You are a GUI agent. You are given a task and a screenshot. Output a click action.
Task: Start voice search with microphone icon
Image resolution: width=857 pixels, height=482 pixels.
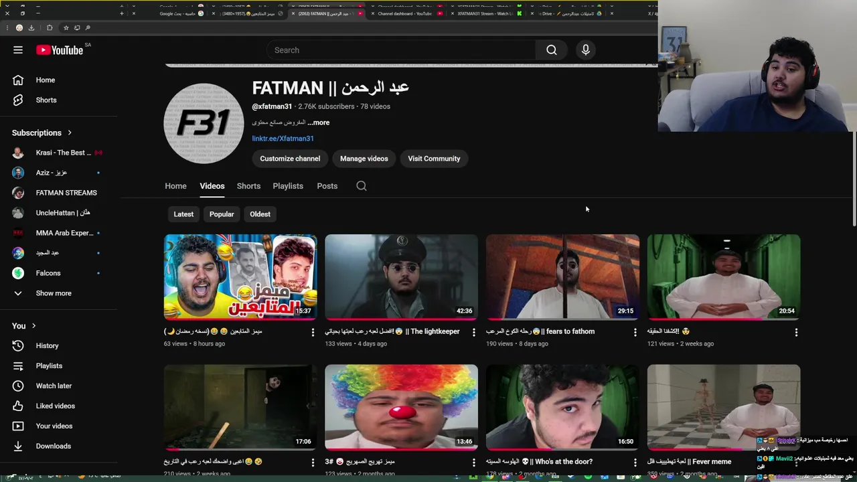click(586, 50)
